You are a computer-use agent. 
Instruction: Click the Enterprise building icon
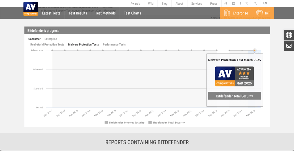pos(227,13)
